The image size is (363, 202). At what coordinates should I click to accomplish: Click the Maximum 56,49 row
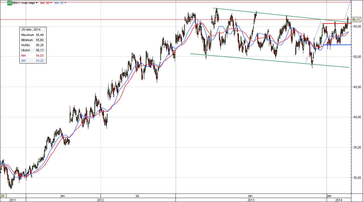[32, 35]
